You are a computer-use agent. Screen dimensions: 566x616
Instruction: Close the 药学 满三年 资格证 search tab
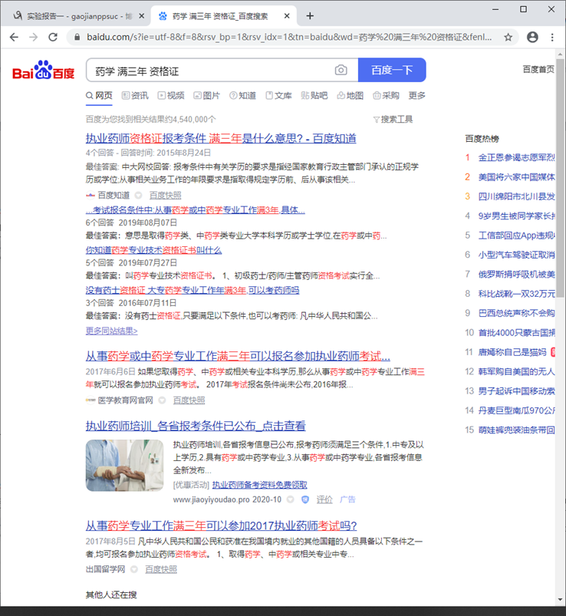click(x=287, y=15)
